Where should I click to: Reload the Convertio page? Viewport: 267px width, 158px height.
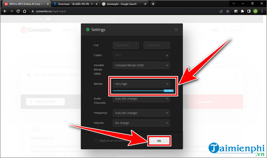(x=18, y=11)
